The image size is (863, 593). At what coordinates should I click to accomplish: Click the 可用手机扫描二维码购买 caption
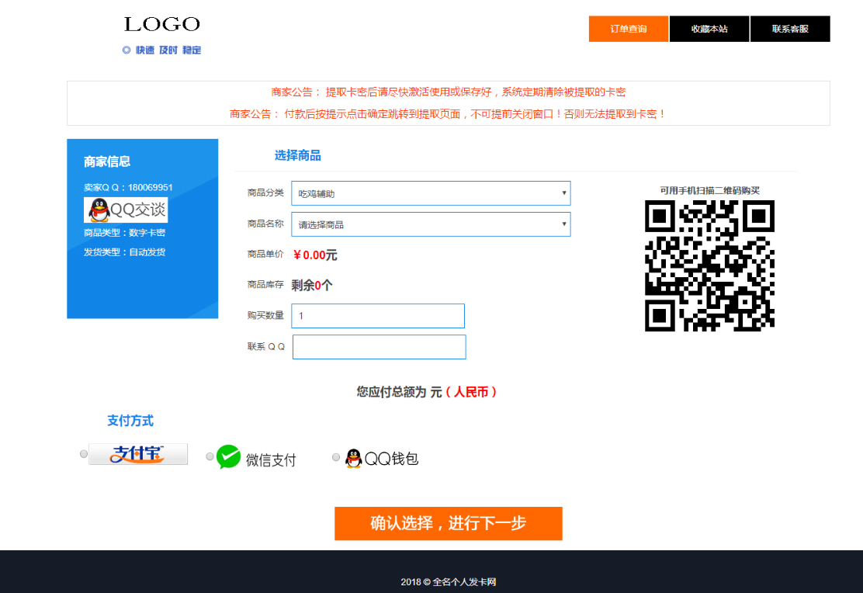(x=709, y=190)
